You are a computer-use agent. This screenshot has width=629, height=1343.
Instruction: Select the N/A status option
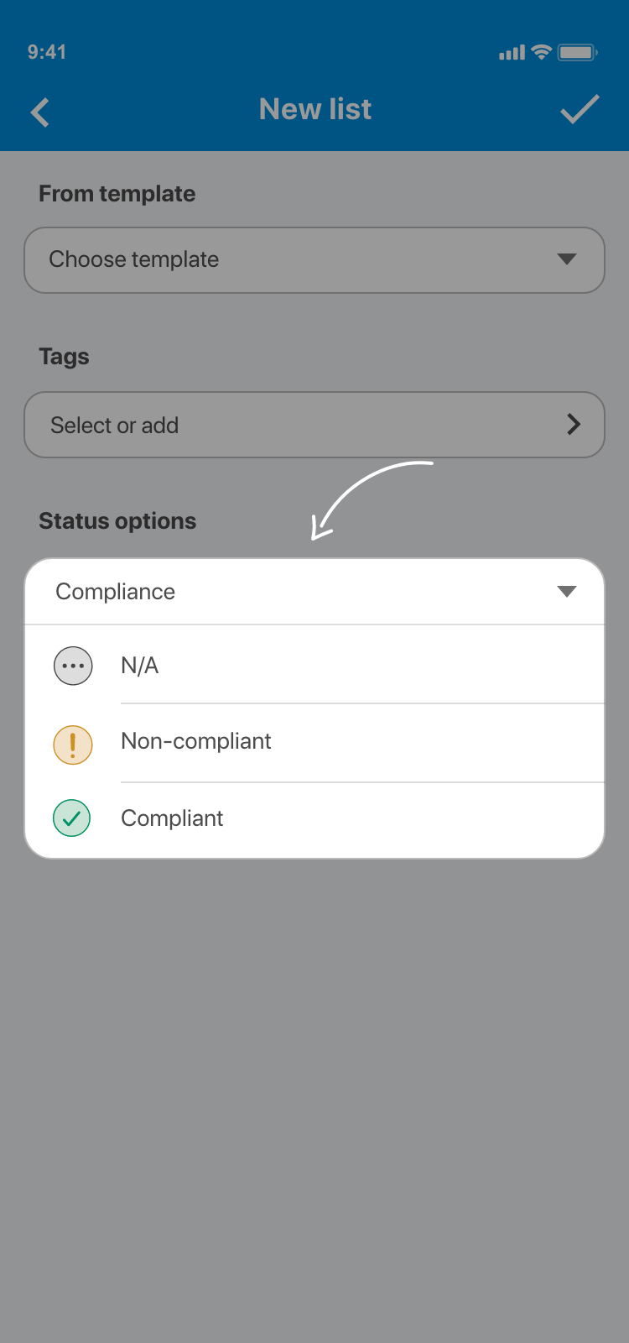coord(140,666)
